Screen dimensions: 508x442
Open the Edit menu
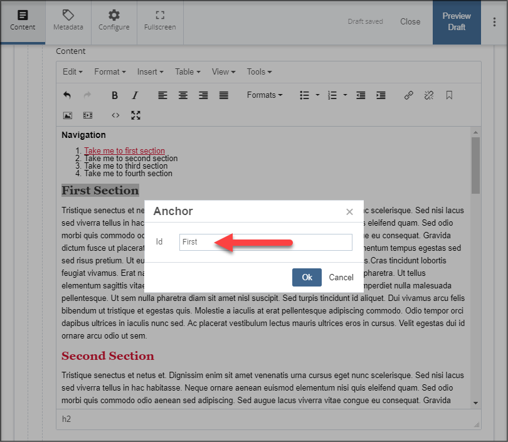coord(73,72)
